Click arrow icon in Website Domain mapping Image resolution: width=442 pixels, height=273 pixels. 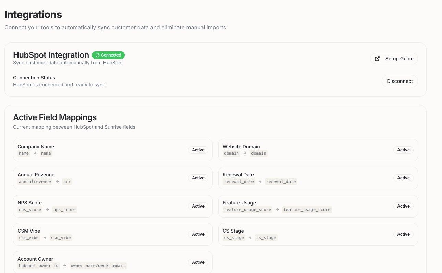[x=245, y=153]
